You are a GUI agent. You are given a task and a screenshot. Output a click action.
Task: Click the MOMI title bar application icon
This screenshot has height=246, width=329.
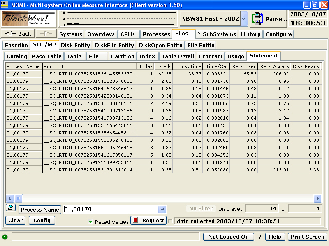(5, 5)
